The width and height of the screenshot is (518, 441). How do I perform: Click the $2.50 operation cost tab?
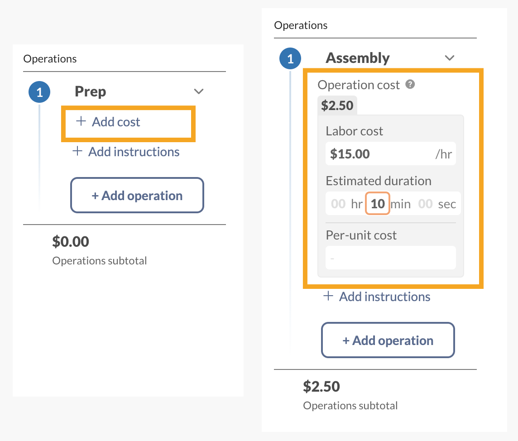pyautogui.click(x=337, y=105)
